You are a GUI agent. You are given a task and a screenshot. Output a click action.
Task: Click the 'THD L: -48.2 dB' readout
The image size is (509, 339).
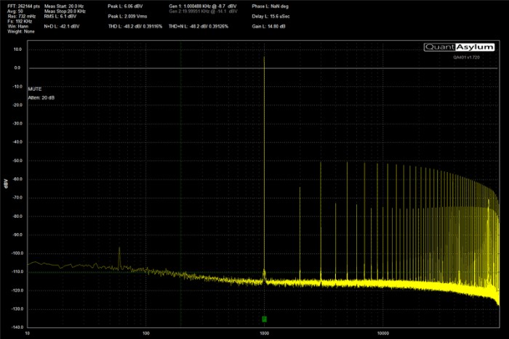click(x=135, y=27)
